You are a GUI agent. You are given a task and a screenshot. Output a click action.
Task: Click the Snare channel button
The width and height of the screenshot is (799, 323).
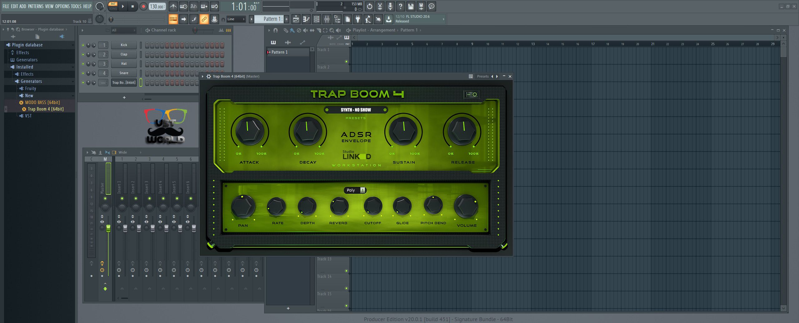[124, 73]
